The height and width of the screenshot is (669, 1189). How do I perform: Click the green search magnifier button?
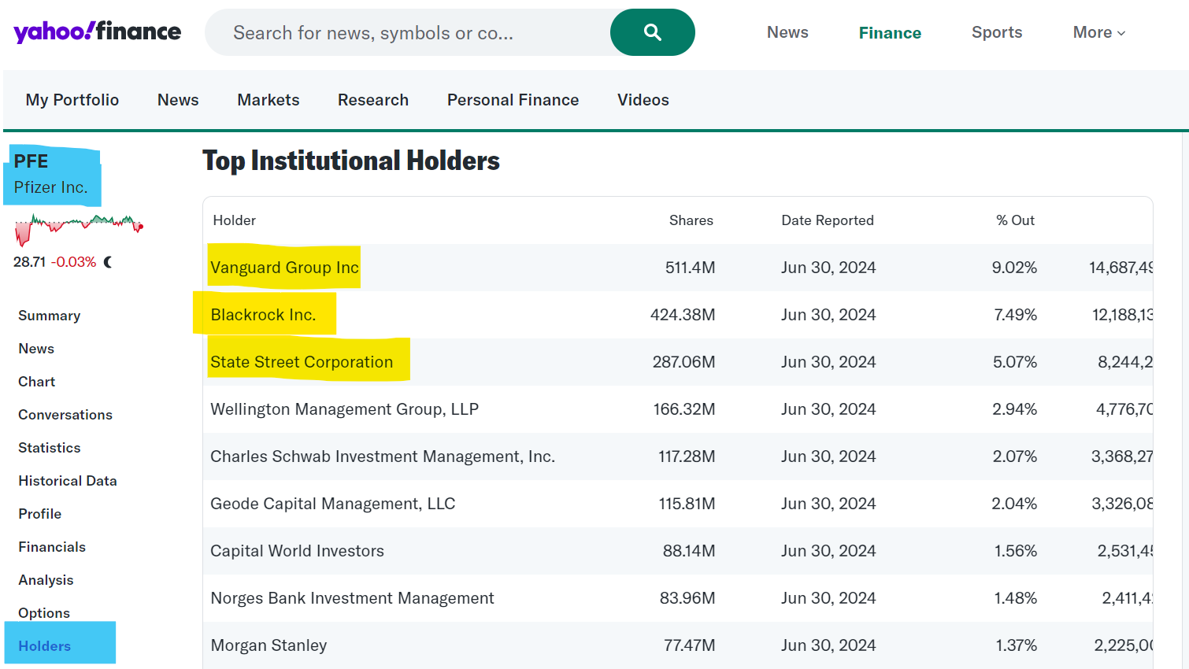point(652,32)
